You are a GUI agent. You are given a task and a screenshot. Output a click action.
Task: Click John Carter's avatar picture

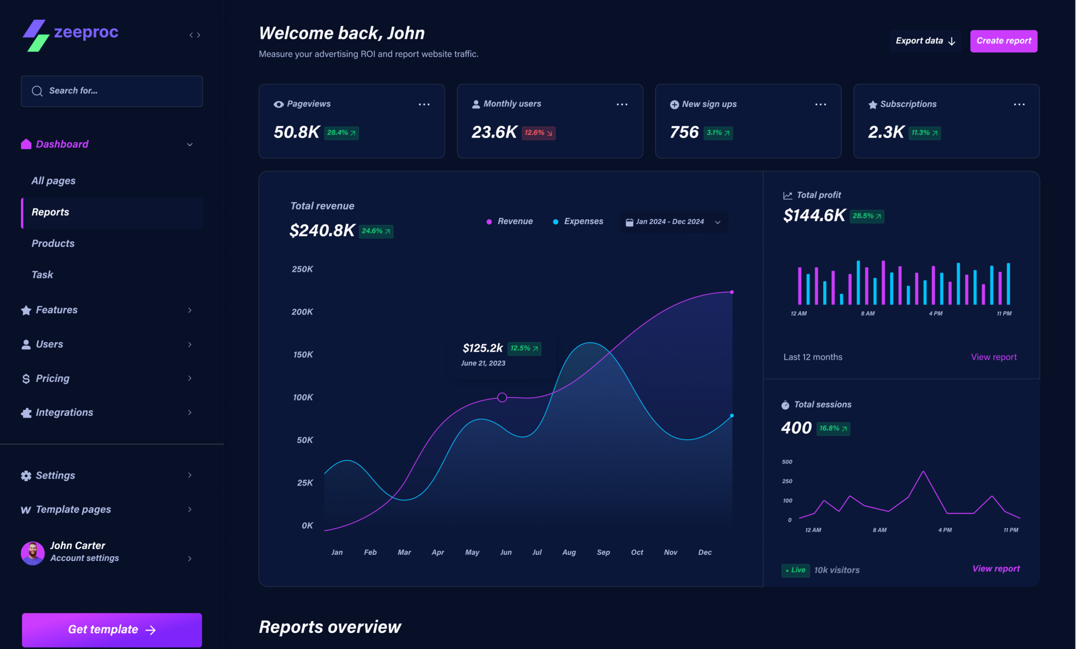point(32,553)
